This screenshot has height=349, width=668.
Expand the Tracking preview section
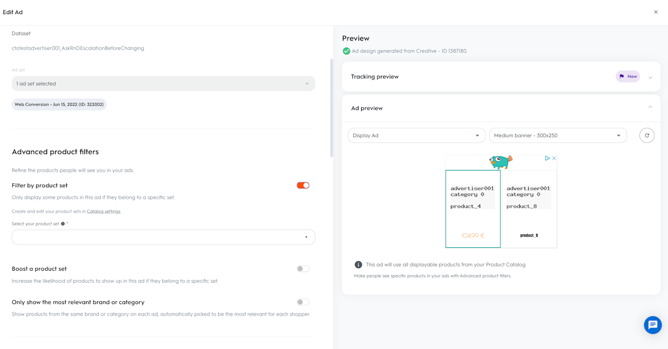point(650,77)
